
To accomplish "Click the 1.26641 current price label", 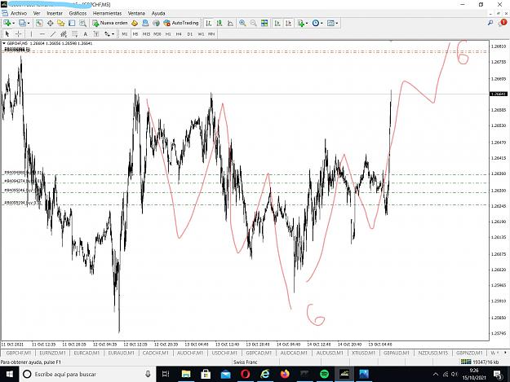I will pyautogui.click(x=499, y=94).
